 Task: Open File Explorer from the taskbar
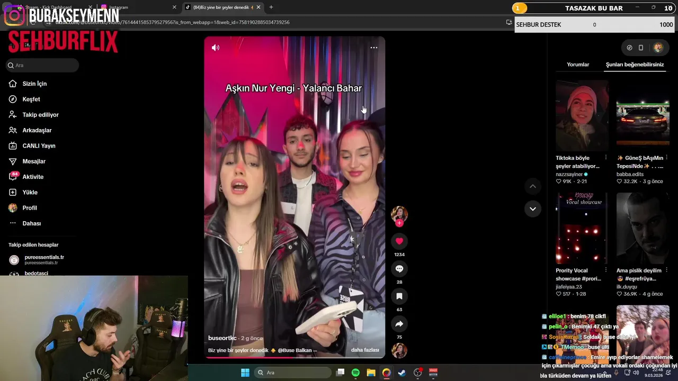[371, 373]
